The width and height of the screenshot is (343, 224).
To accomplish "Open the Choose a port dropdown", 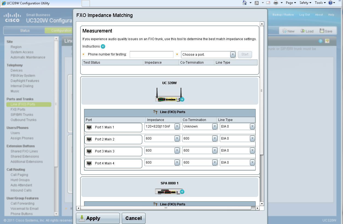I will [x=233, y=55].
